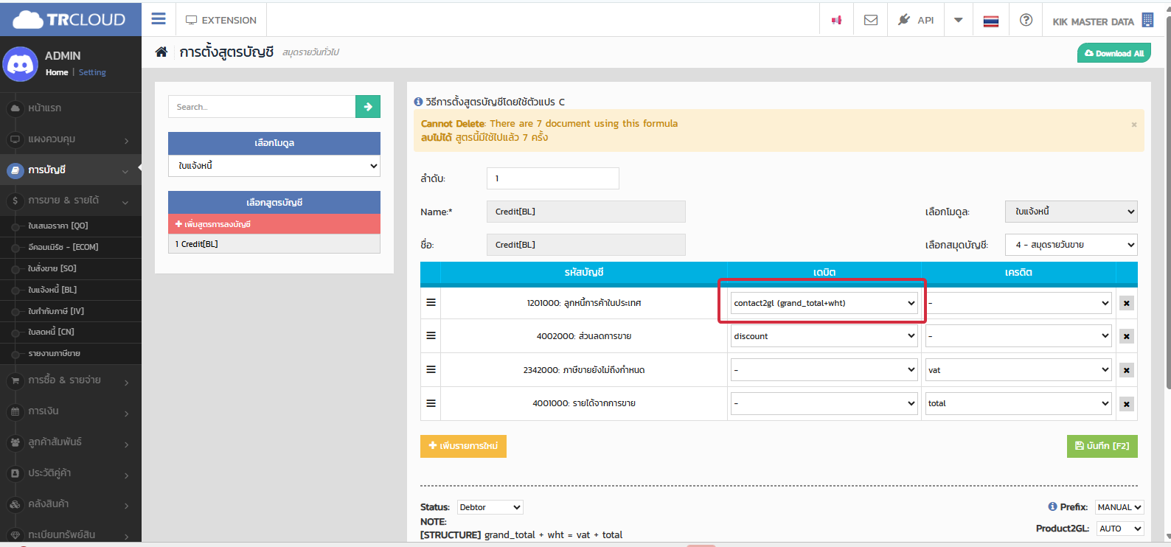The height and width of the screenshot is (547, 1171).
Task: Click the hamburger menu icon in top bar
Action: coord(159,19)
